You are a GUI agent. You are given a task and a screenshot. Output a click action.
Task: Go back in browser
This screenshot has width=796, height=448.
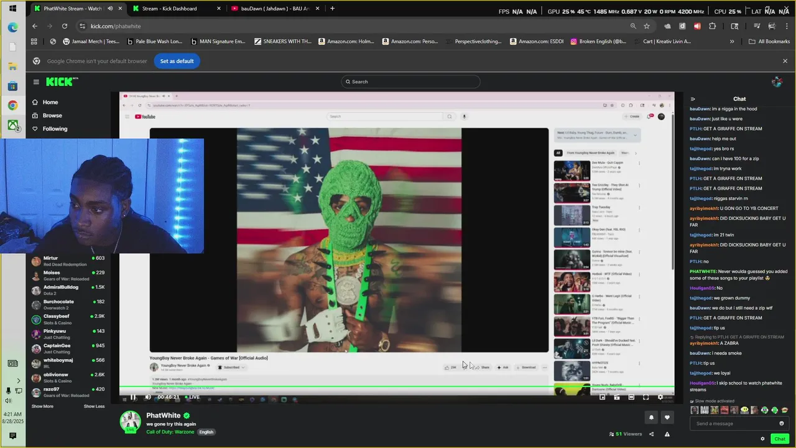[35, 26]
